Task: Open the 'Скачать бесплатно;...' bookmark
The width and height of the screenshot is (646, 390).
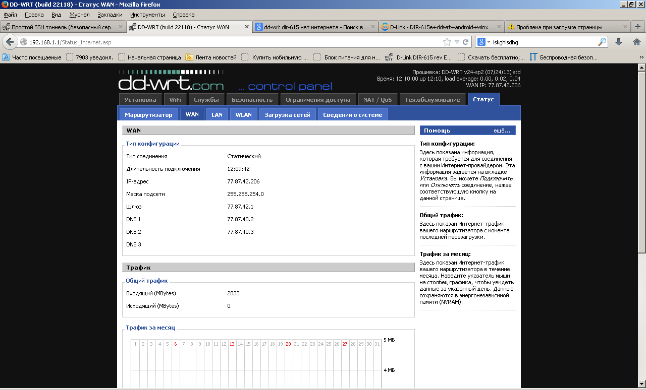Action: [x=491, y=57]
